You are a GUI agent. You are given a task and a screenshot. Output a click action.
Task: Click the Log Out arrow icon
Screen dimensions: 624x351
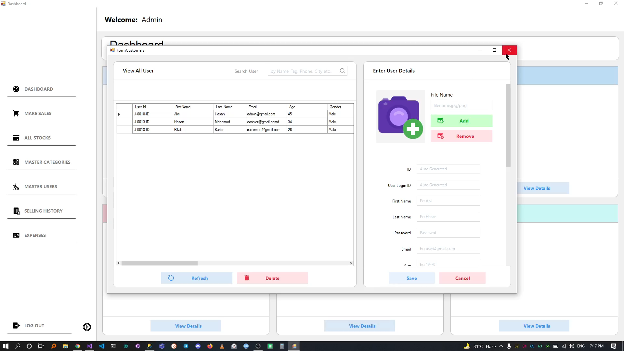(16, 326)
